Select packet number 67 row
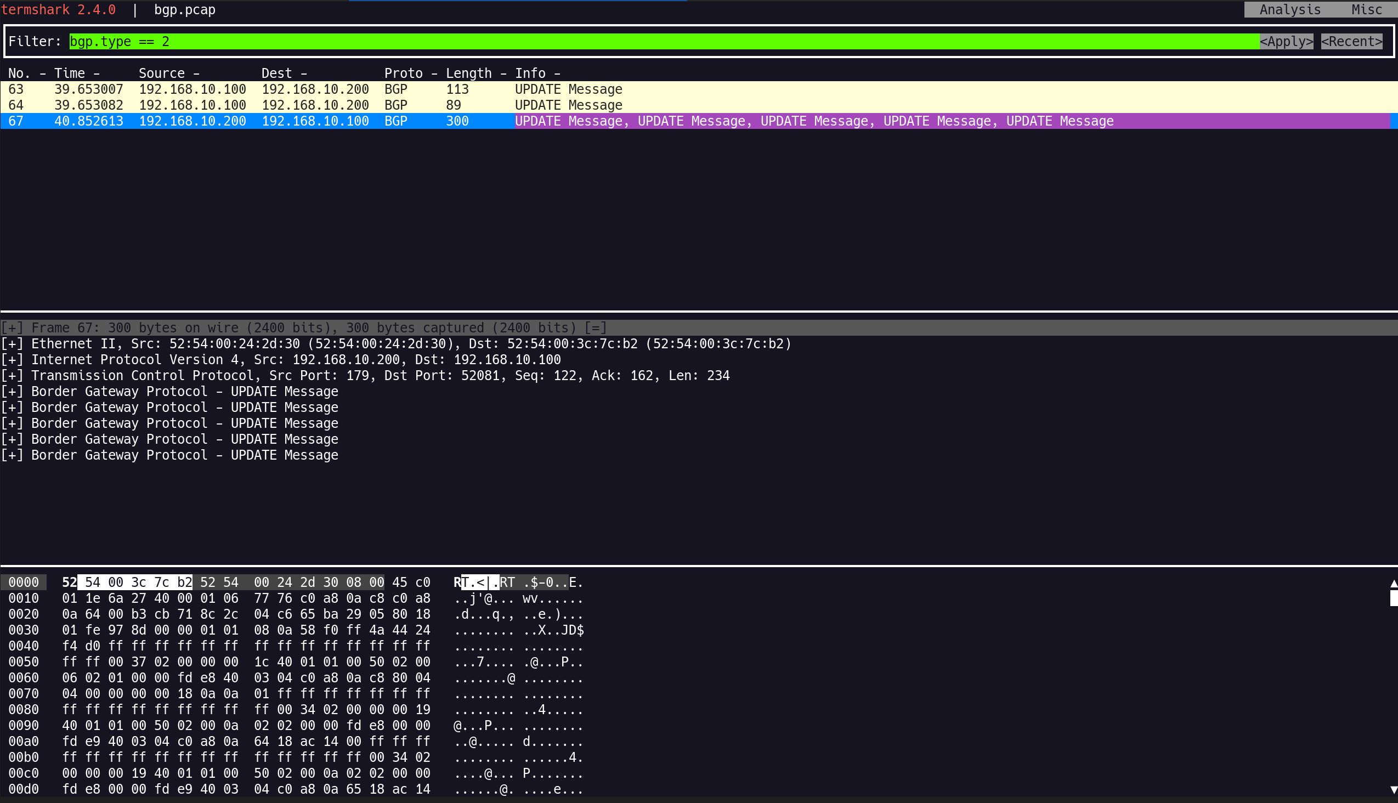This screenshot has height=803, width=1398. 699,121
